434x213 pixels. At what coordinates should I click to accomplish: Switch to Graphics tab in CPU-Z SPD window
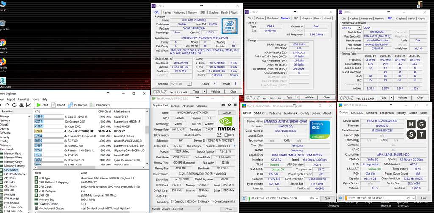pyautogui.click(x=401, y=19)
